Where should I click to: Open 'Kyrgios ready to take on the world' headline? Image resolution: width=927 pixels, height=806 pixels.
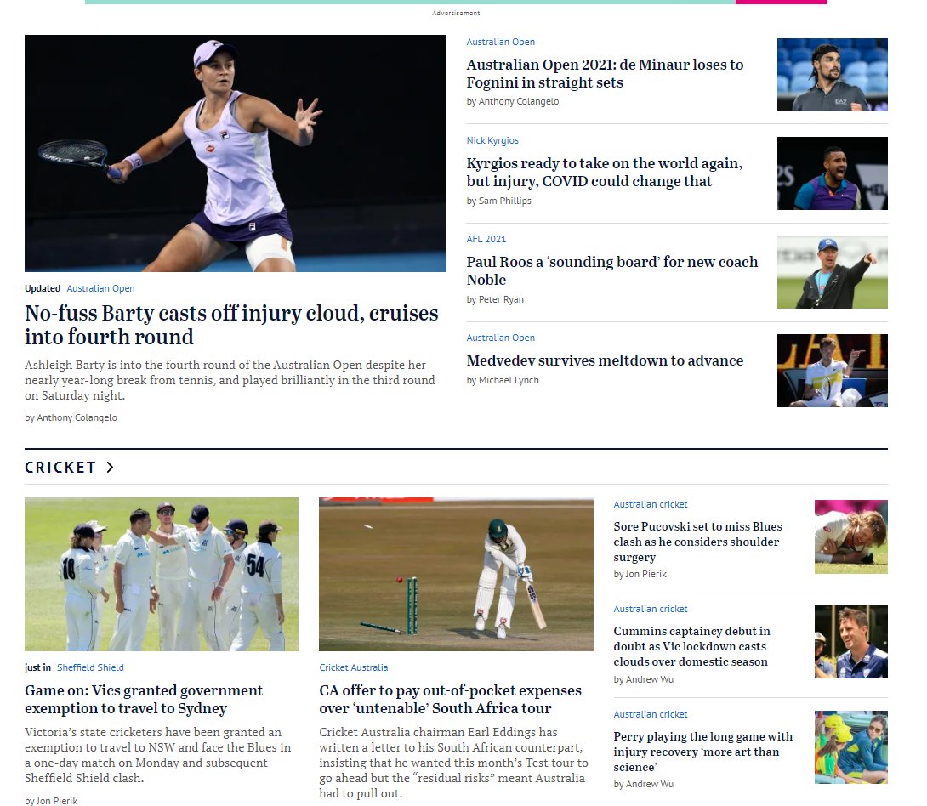(x=604, y=172)
